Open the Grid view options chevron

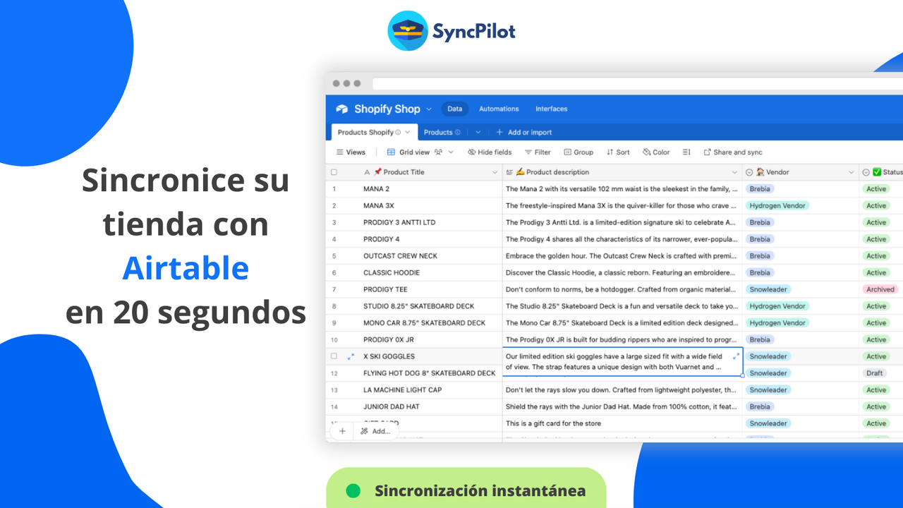click(x=451, y=152)
